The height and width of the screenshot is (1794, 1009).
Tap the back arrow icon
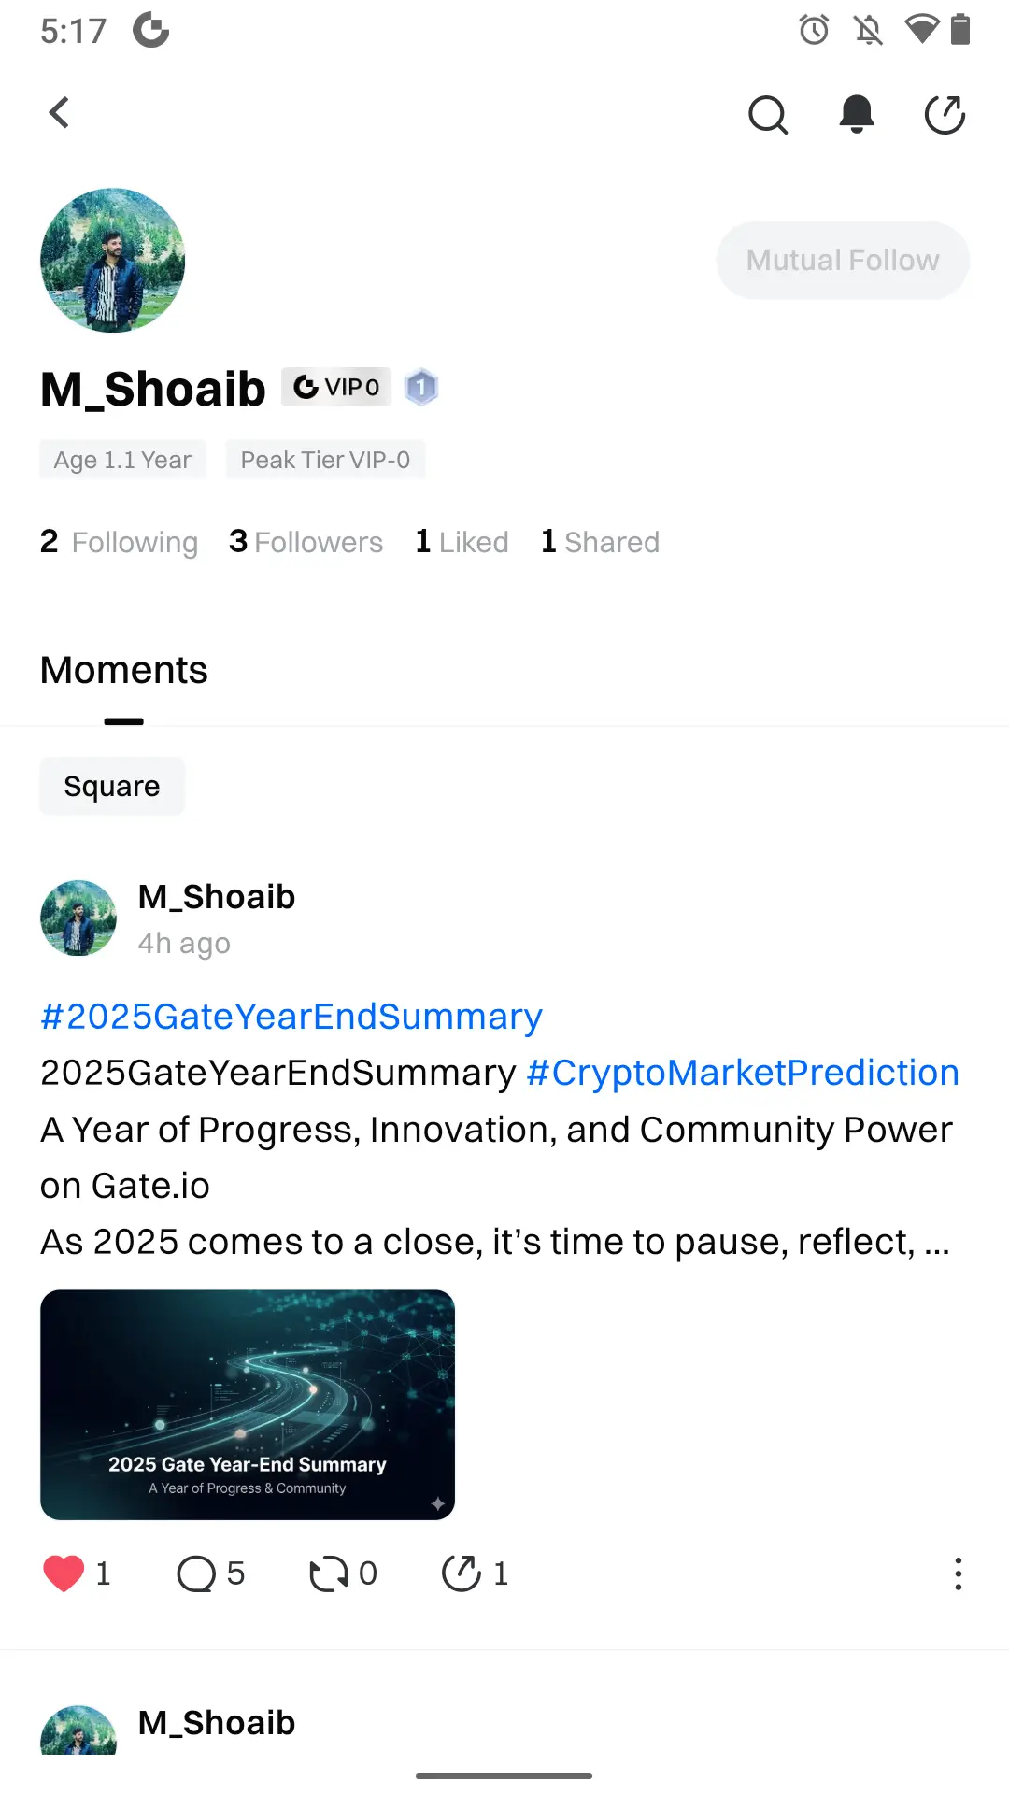(60, 113)
